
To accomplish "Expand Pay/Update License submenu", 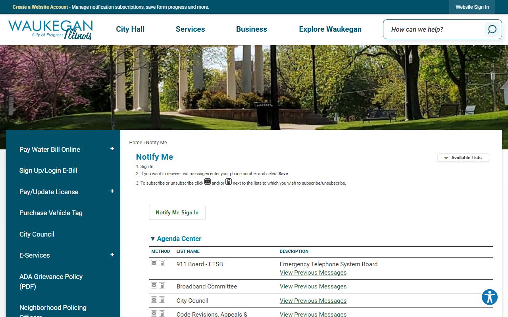I will (112, 191).
